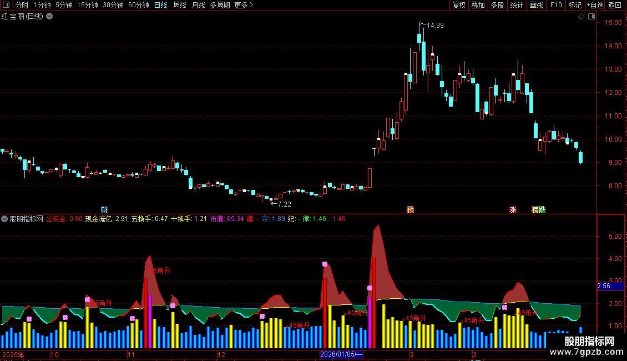Expand the 更多 period options
Screen dimensions: 627x361
pyautogui.click(x=244, y=5)
